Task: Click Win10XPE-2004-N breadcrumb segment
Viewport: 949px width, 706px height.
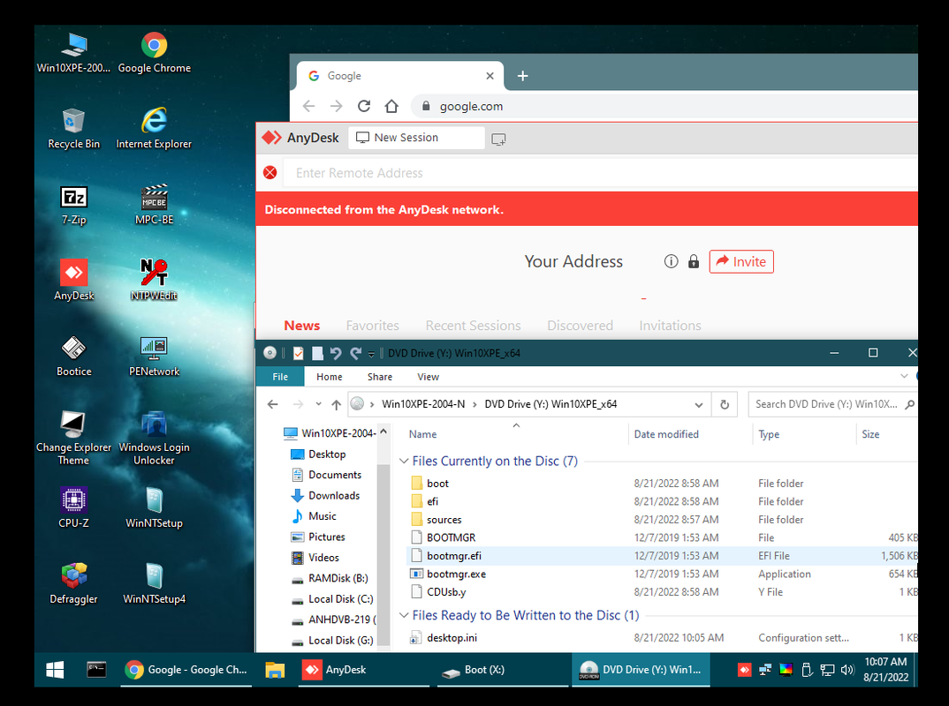Action: (x=423, y=404)
